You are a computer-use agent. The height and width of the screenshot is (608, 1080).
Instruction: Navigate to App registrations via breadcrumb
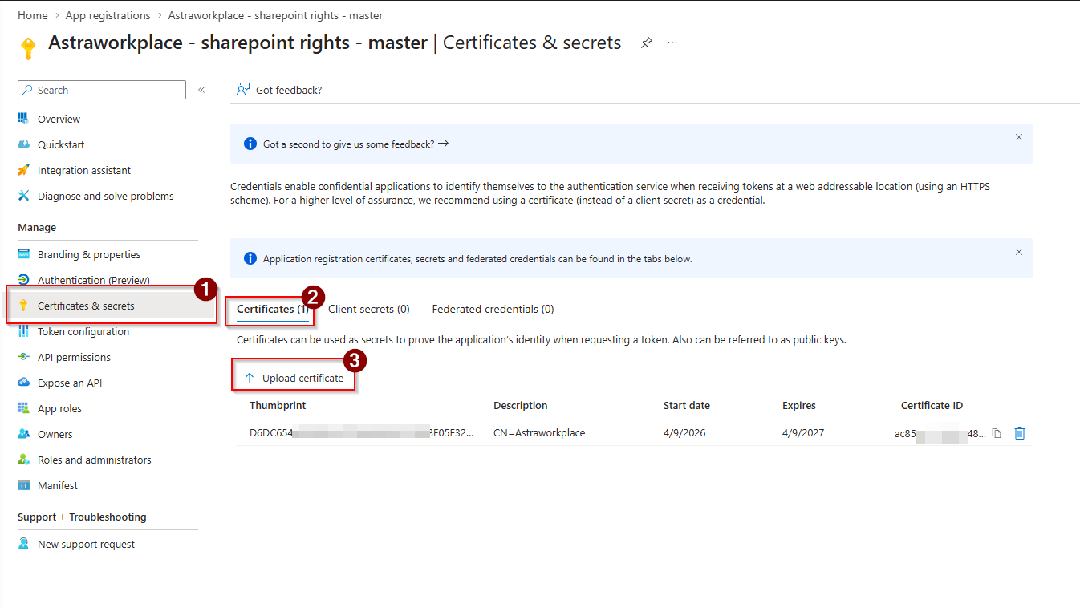click(x=108, y=14)
